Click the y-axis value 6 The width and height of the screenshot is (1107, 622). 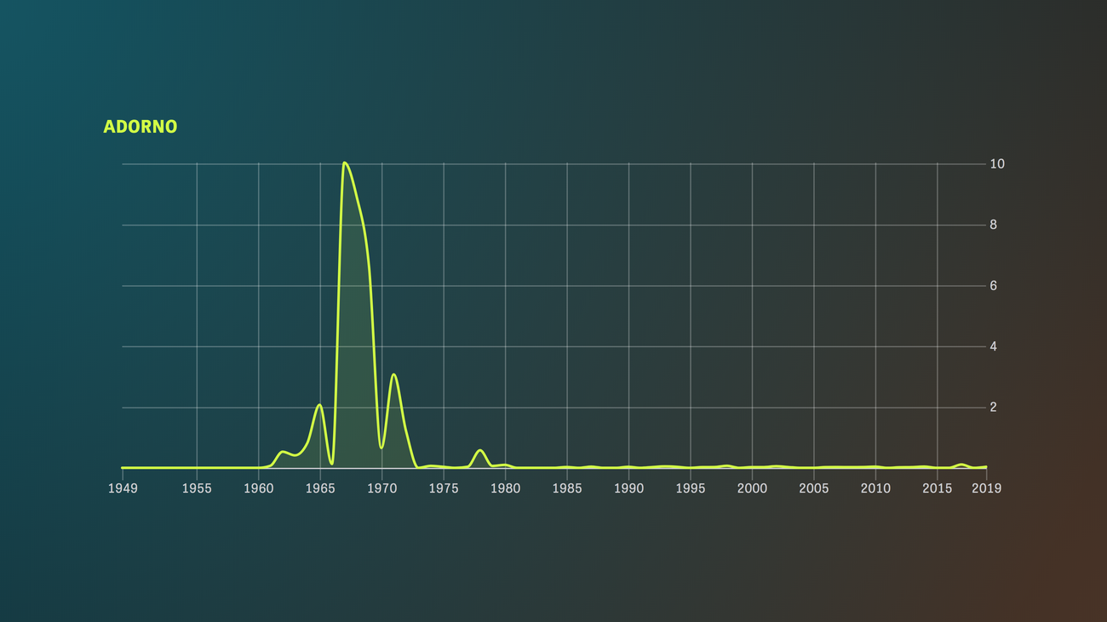tap(993, 286)
